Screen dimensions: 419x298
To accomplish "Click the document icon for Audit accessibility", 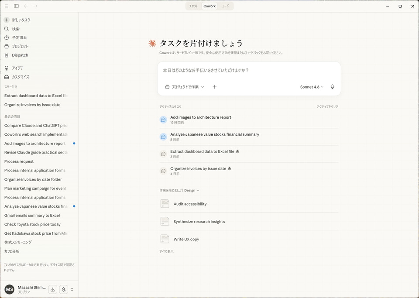I will pyautogui.click(x=165, y=204).
